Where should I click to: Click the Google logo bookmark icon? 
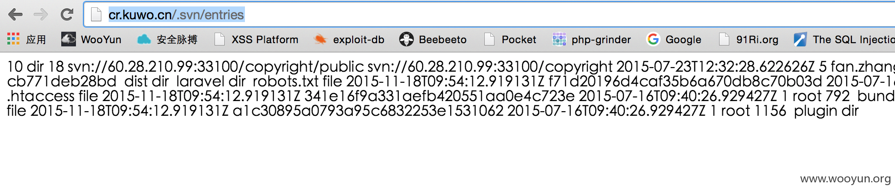point(653,40)
